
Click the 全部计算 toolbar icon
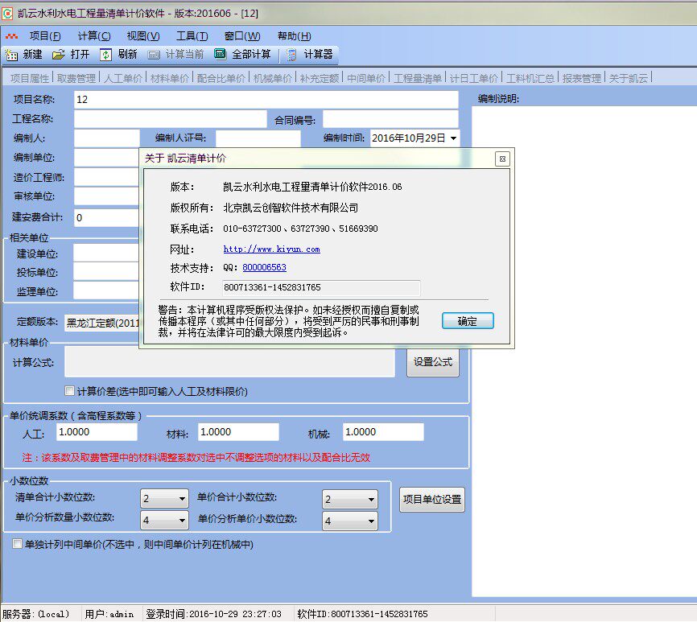[x=220, y=54]
